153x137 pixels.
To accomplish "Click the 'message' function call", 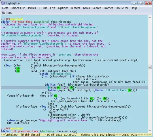I will point(31,120).
